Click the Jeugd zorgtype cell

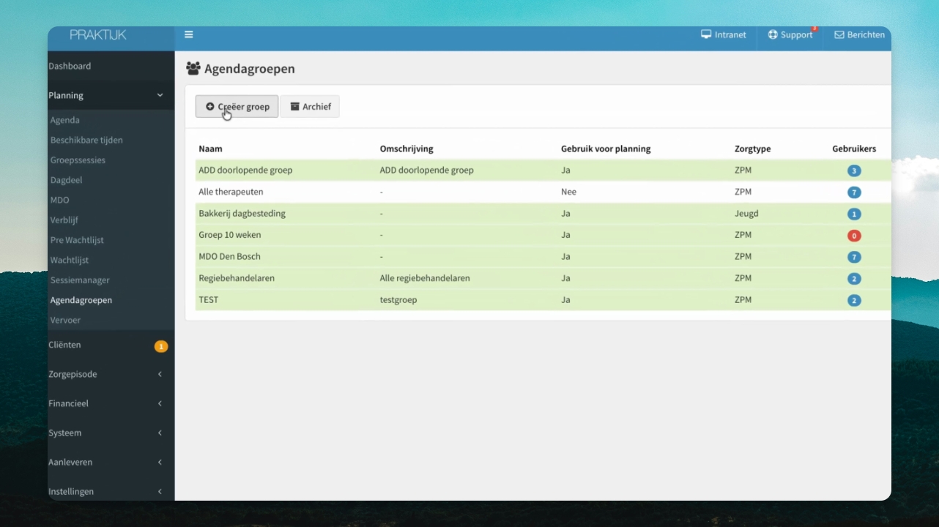point(746,214)
